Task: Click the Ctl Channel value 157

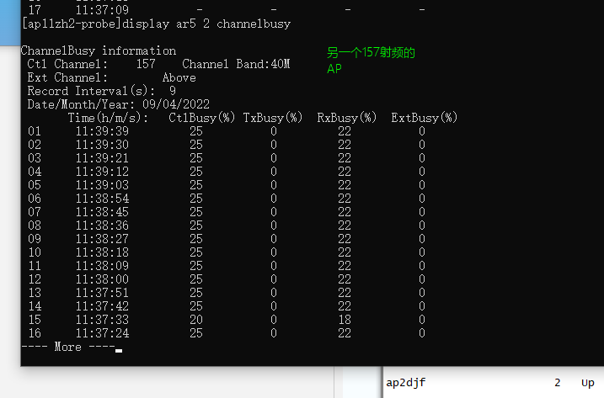Action: (x=146, y=64)
